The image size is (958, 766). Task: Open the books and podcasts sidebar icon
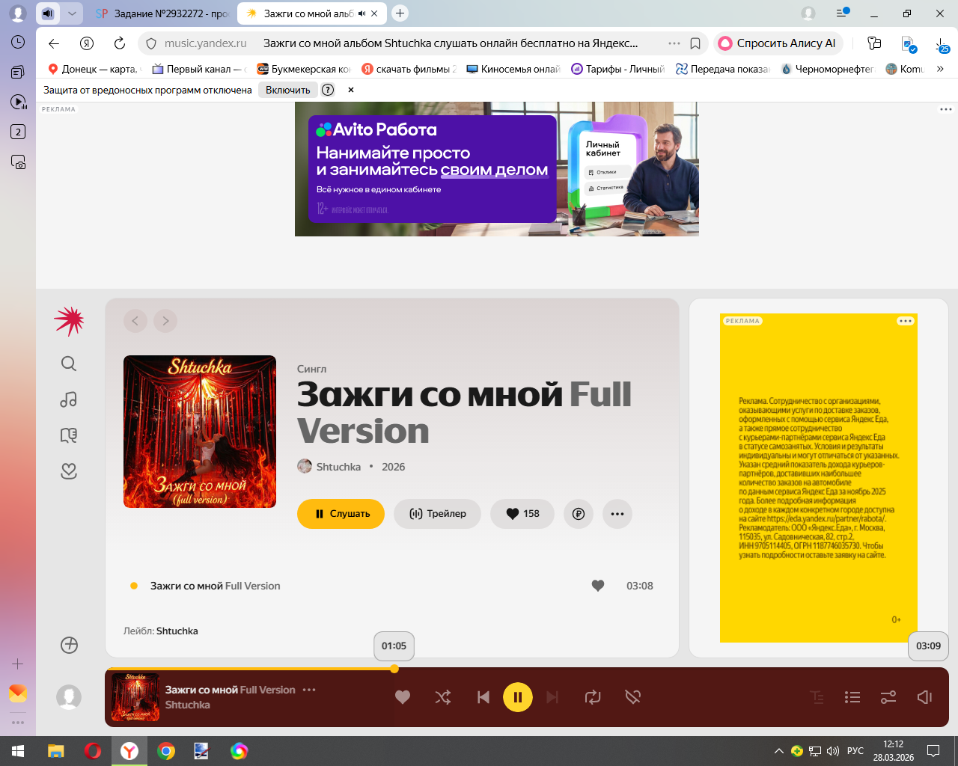[x=69, y=435]
